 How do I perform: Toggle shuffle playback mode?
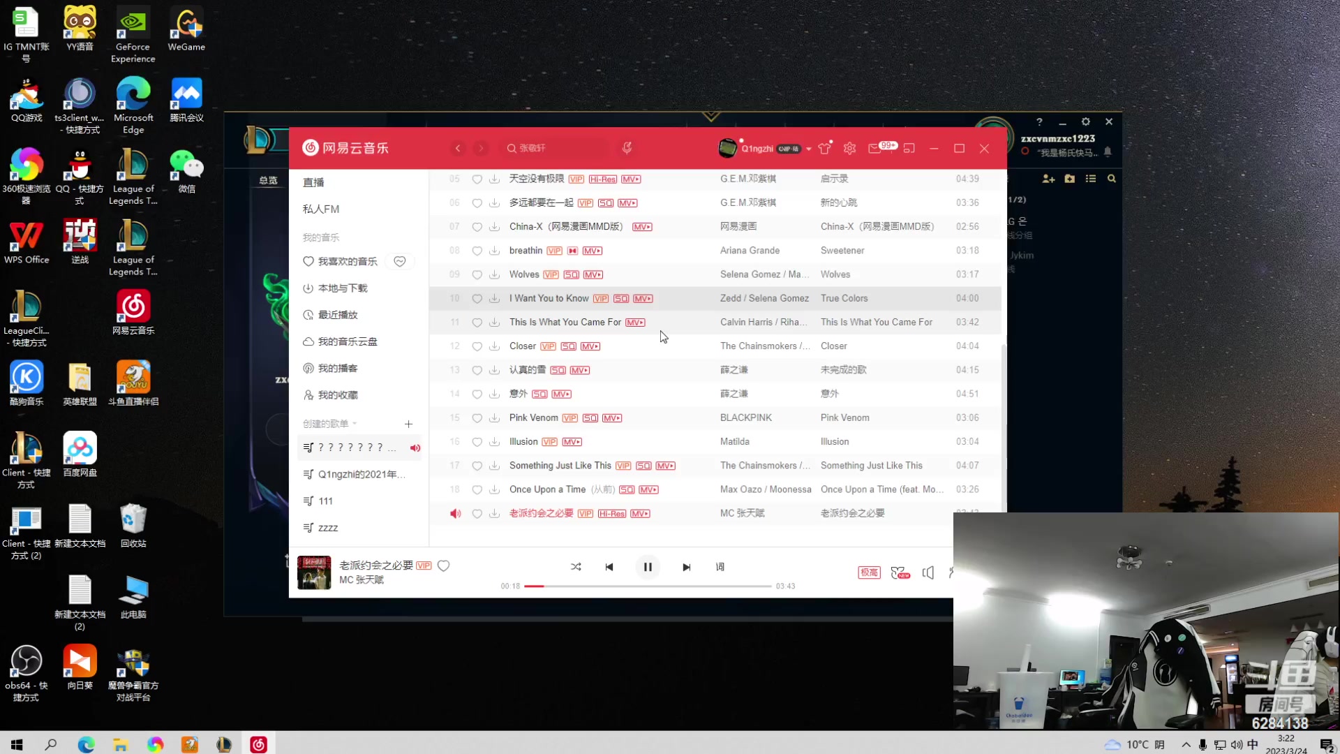tap(576, 567)
